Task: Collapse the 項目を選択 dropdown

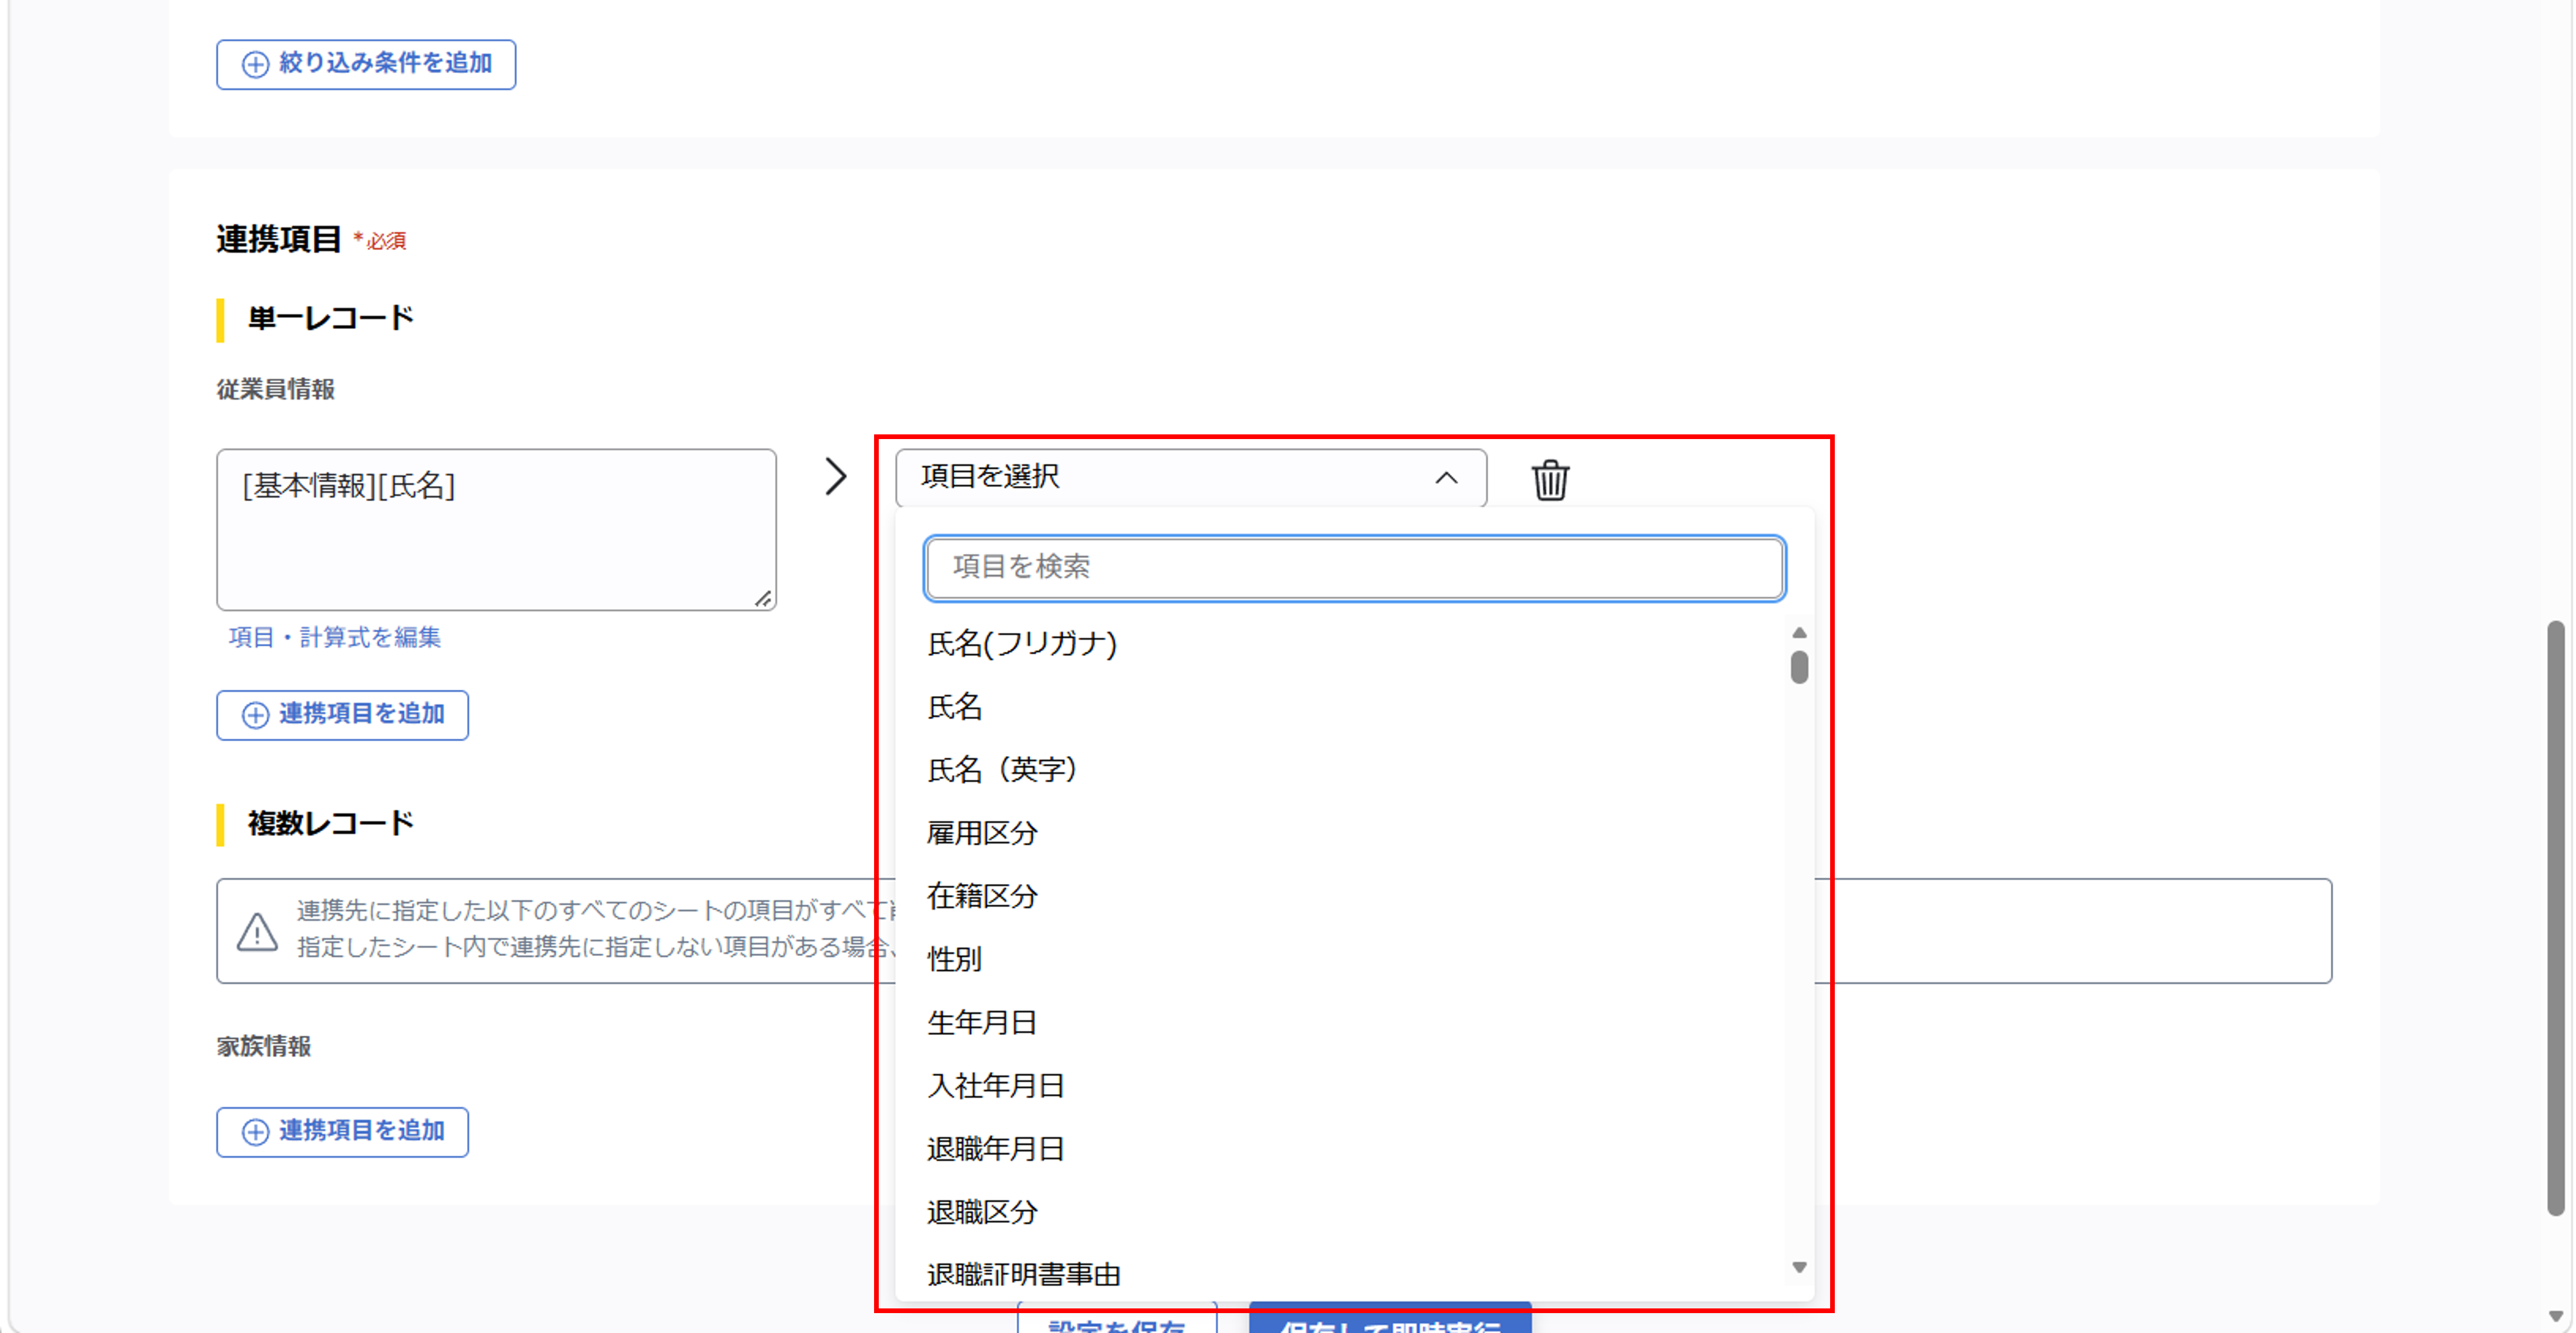Action: 1190,477
